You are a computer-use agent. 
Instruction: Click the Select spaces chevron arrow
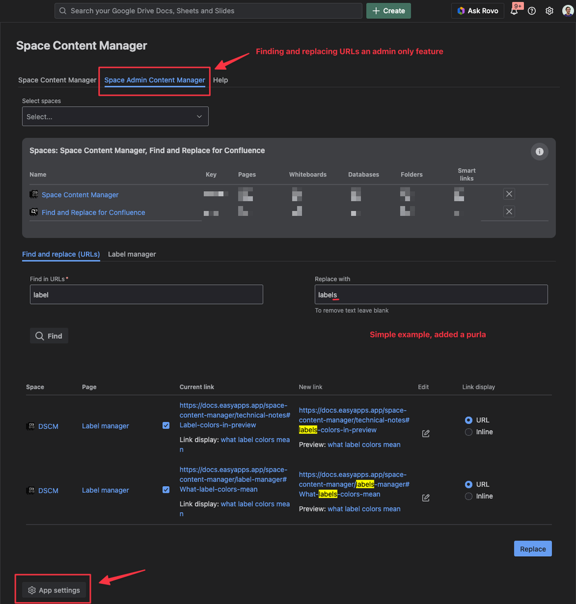[x=199, y=116]
